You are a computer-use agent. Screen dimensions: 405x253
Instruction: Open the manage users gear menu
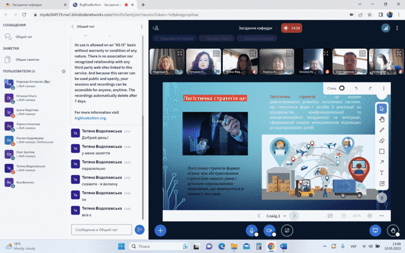tap(63, 71)
